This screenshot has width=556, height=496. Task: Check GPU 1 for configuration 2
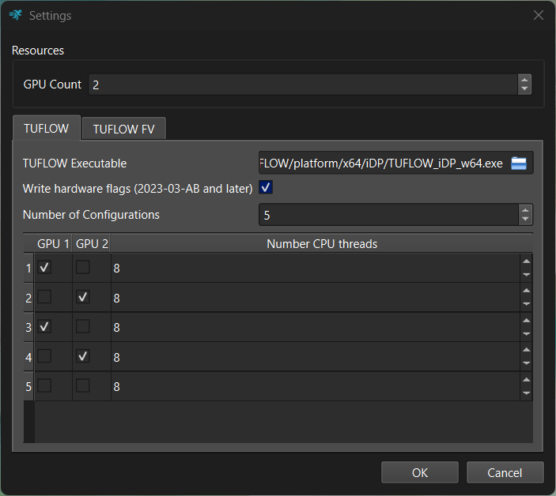44,297
